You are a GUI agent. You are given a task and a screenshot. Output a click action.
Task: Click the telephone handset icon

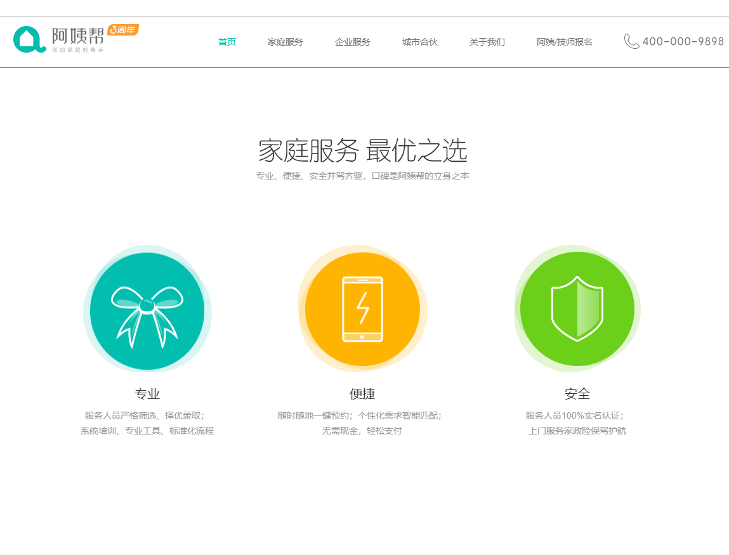click(631, 41)
